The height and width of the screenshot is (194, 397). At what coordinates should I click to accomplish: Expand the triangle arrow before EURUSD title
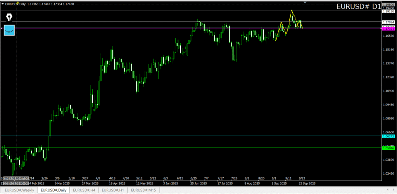pos(3,4)
